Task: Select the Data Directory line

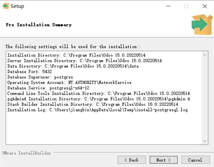Action: coord(73,66)
